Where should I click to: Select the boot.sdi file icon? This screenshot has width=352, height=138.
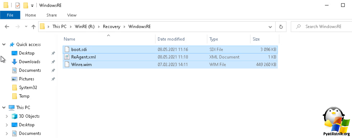[x=67, y=49]
